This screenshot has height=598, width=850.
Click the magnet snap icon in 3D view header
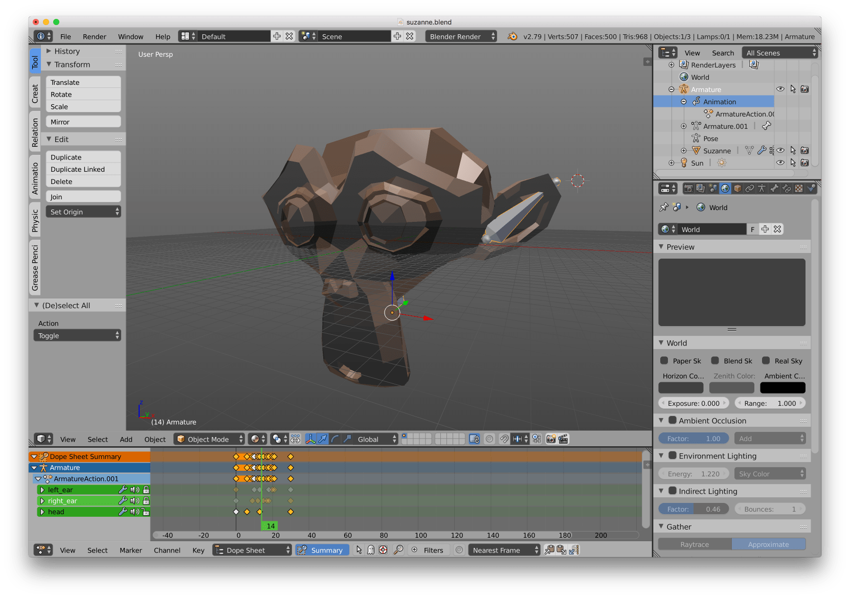pyautogui.click(x=504, y=439)
